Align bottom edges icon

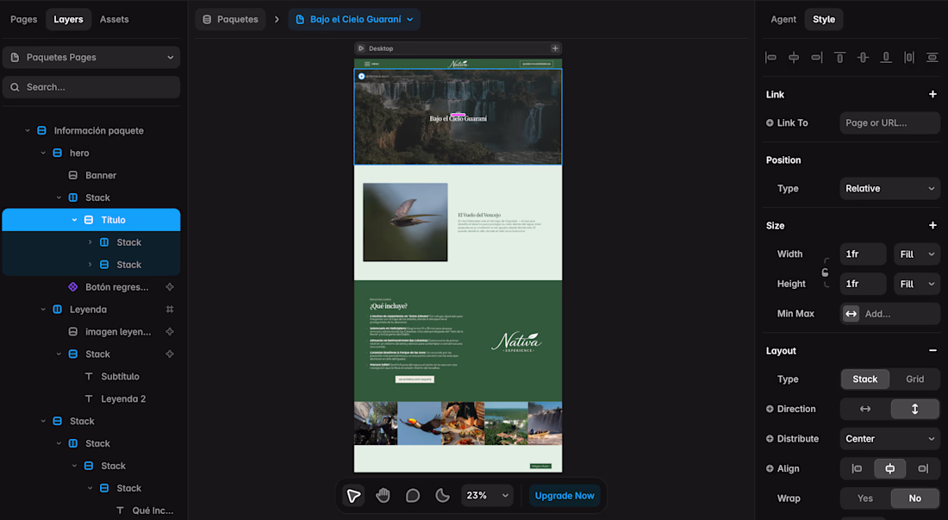click(886, 58)
